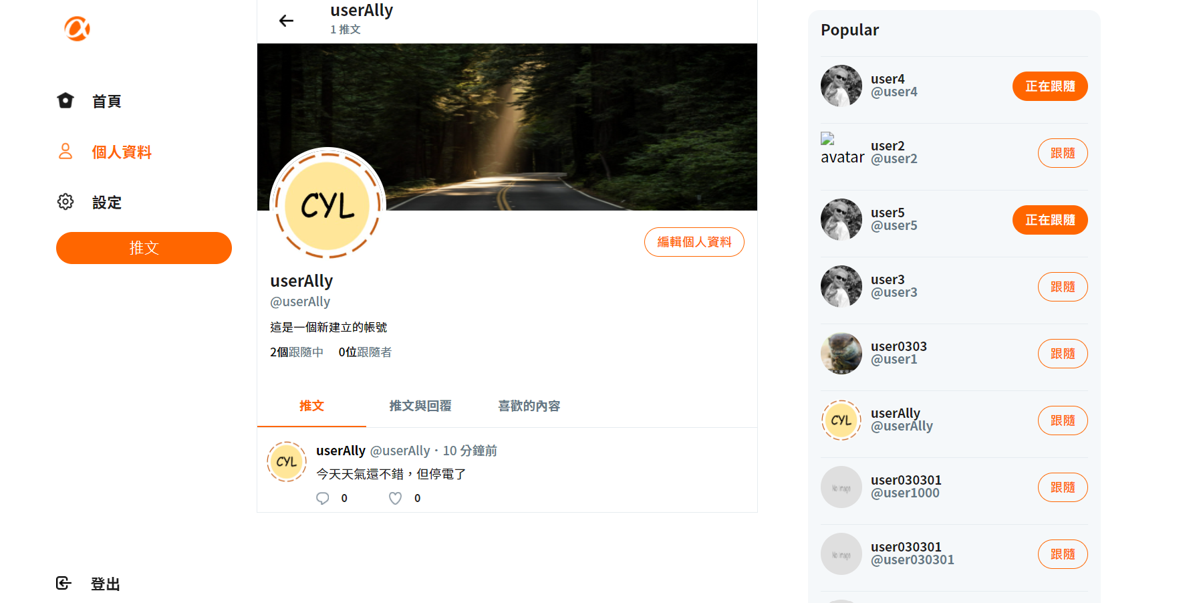Click the large CYL profile avatar
The height and width of the screenshot is (603, 1201).
click(327, 205)
